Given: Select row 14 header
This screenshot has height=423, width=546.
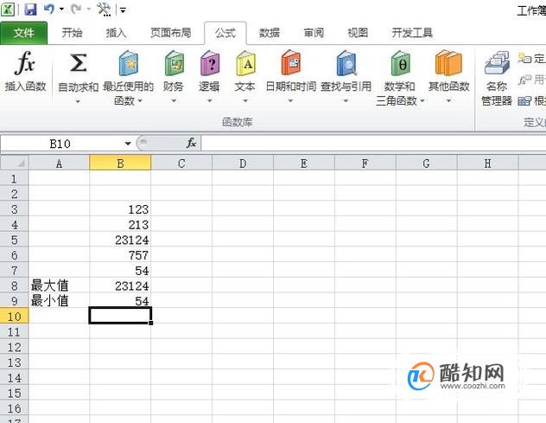Looking at the screenshot, I should click(15, 378).
